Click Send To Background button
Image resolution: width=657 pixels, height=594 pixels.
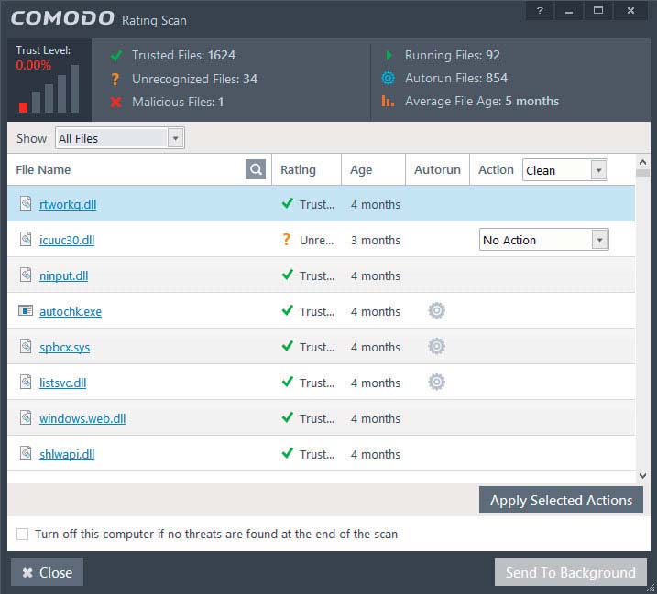pos(570,572)
